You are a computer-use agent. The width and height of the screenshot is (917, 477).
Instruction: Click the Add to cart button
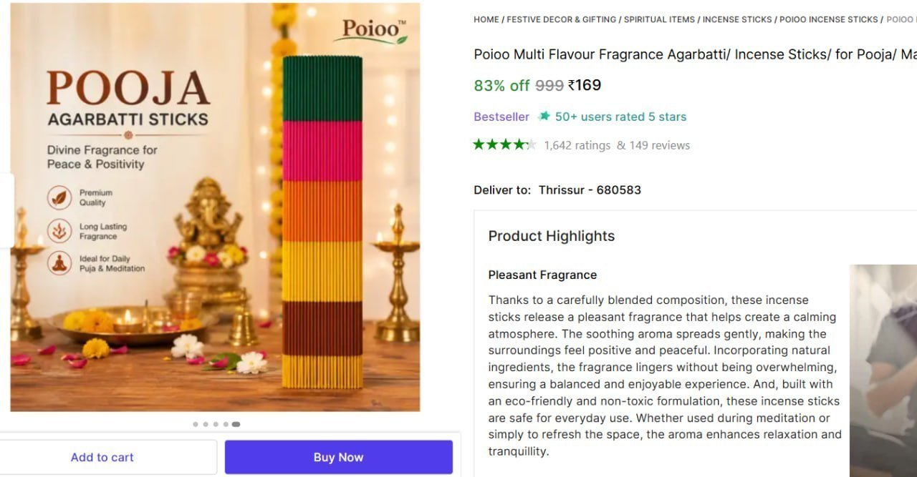102,457
